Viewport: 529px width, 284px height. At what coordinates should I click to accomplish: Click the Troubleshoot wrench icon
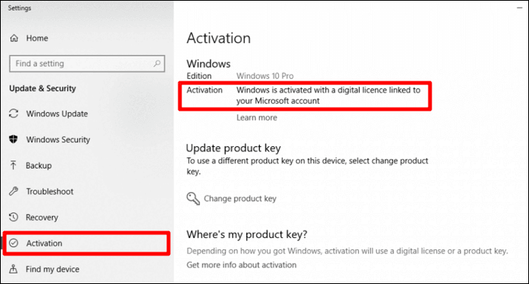14,191
